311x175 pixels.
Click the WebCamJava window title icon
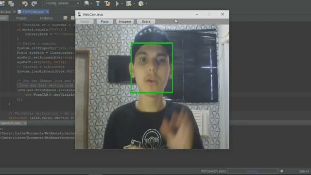tap(79, 14)
